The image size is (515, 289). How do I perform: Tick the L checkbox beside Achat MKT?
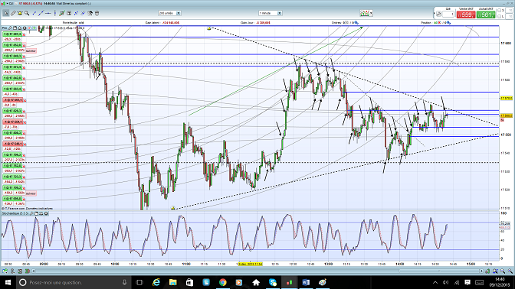(499, 16)
